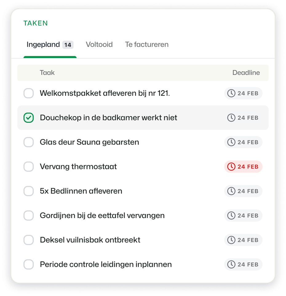The width and height of the screenshot is (286, 296).
Task: Click the Deadline column header
Action: pos(246,73)
